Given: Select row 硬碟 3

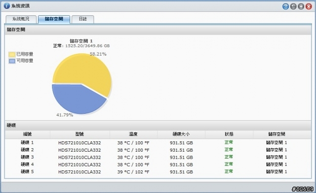Looking at the screenshot, I should [x=158, y=157].
